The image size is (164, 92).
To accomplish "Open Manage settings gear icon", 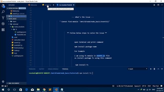I will (3, 82).
